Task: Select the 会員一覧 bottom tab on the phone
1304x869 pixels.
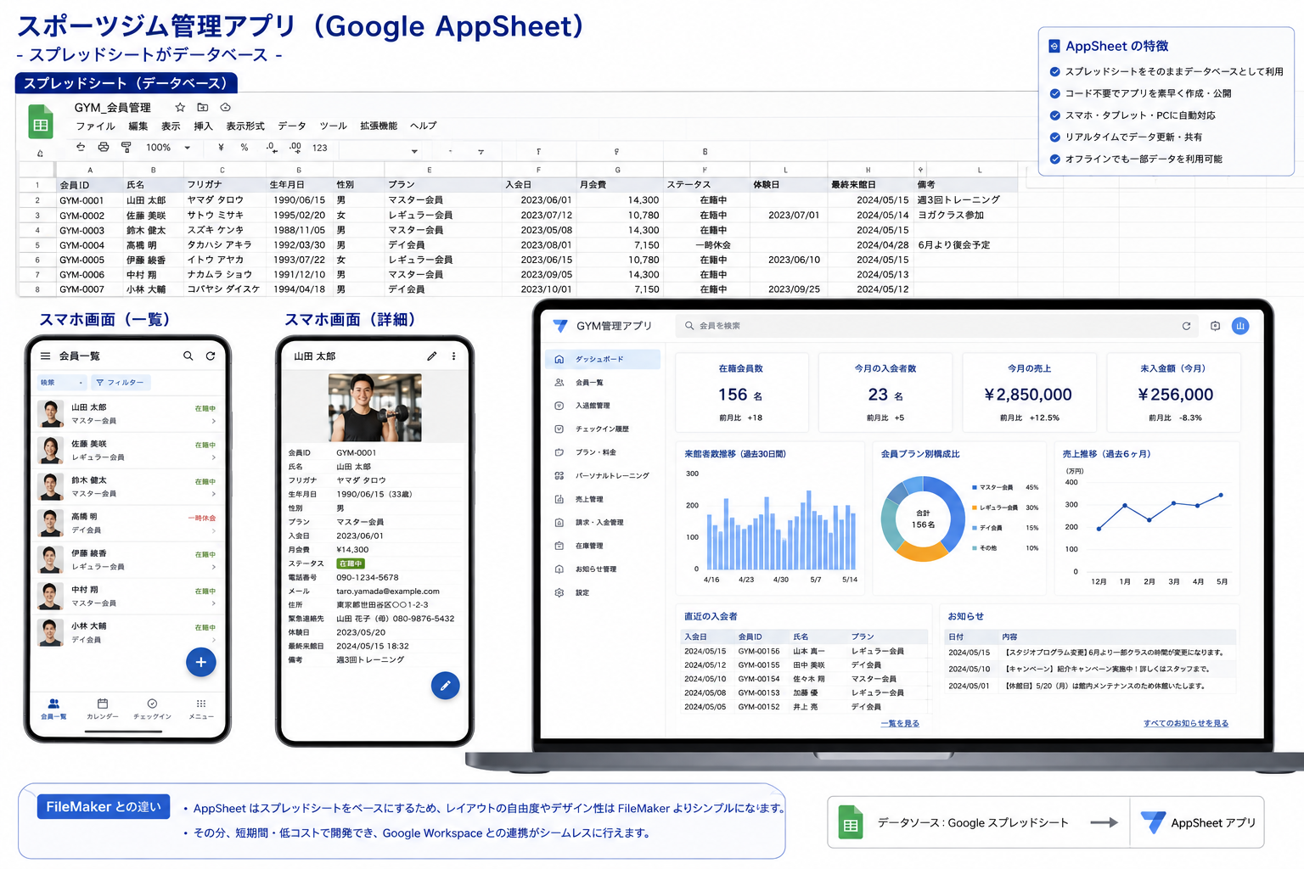Action: tap(53, 709)
